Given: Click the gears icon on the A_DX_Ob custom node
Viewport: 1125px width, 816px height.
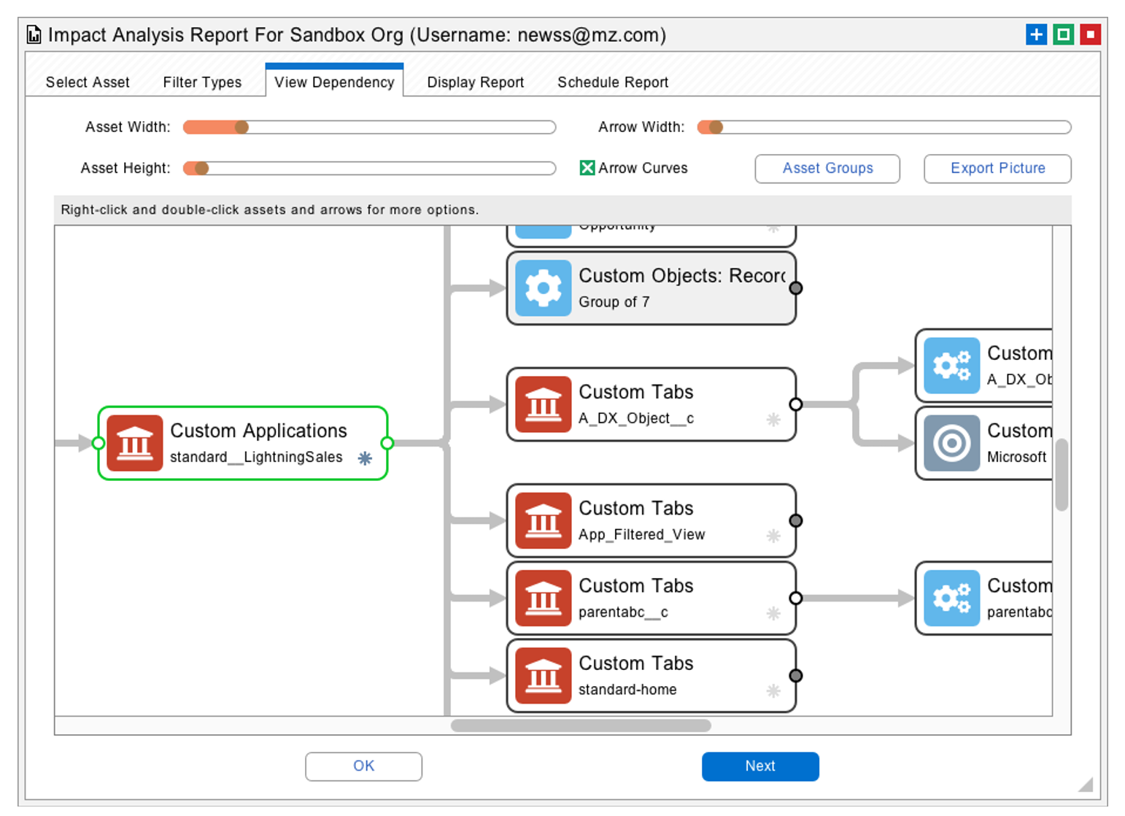Looking at the screenshot, I should tap(952, 366).
